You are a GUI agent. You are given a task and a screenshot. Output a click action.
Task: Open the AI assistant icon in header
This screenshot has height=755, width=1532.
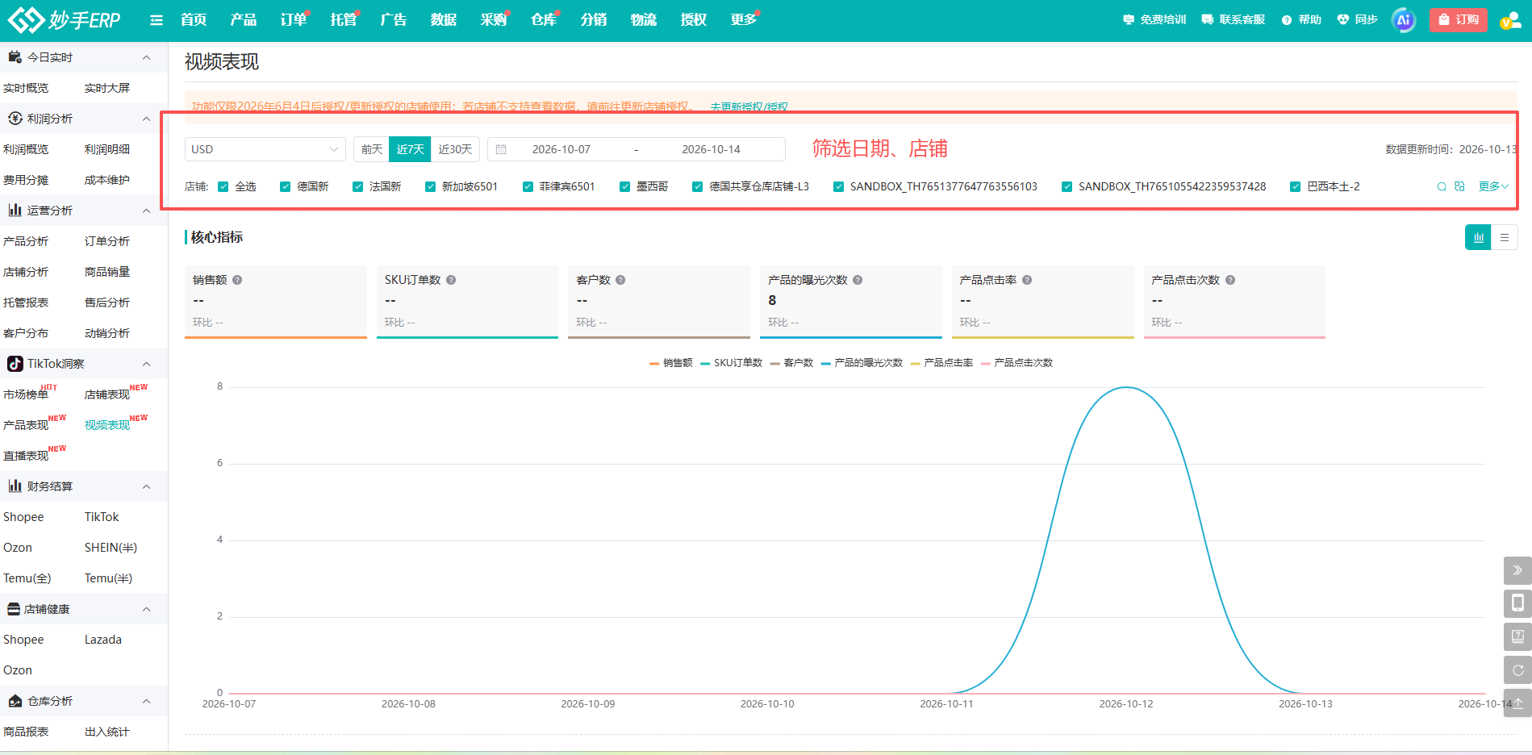(1404, 20)
